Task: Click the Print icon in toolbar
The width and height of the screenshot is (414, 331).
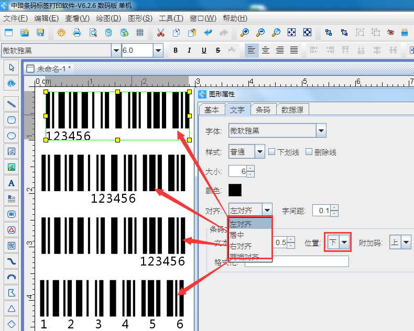Action: coord(77,32)
